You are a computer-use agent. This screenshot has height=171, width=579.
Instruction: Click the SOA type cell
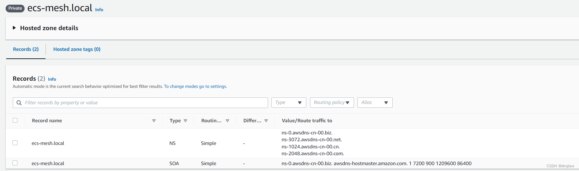[174, 163]
